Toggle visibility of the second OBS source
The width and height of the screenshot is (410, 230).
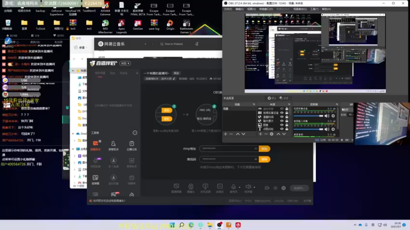click(281, 112)
